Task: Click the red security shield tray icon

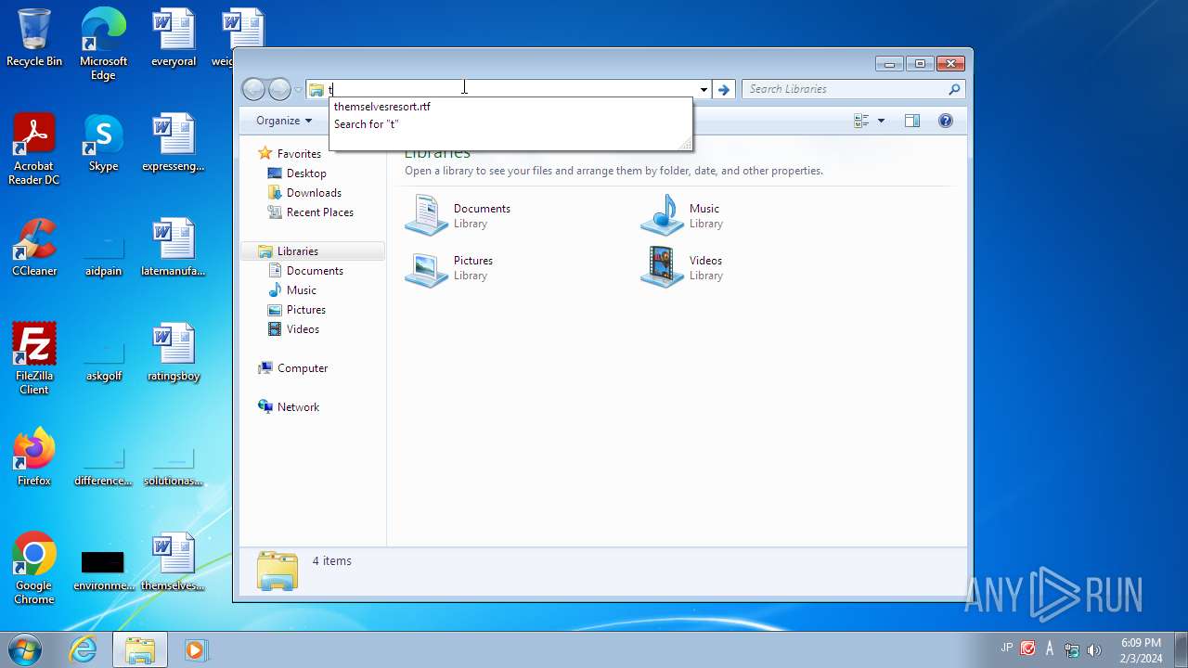Action: pyautogui.click(x=1028, y=649)
